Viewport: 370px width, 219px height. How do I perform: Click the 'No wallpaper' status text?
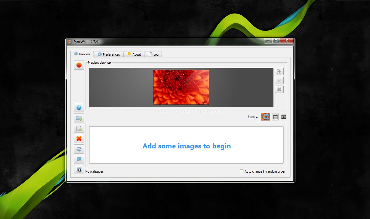pyautogui.click(x=94, y=171)
